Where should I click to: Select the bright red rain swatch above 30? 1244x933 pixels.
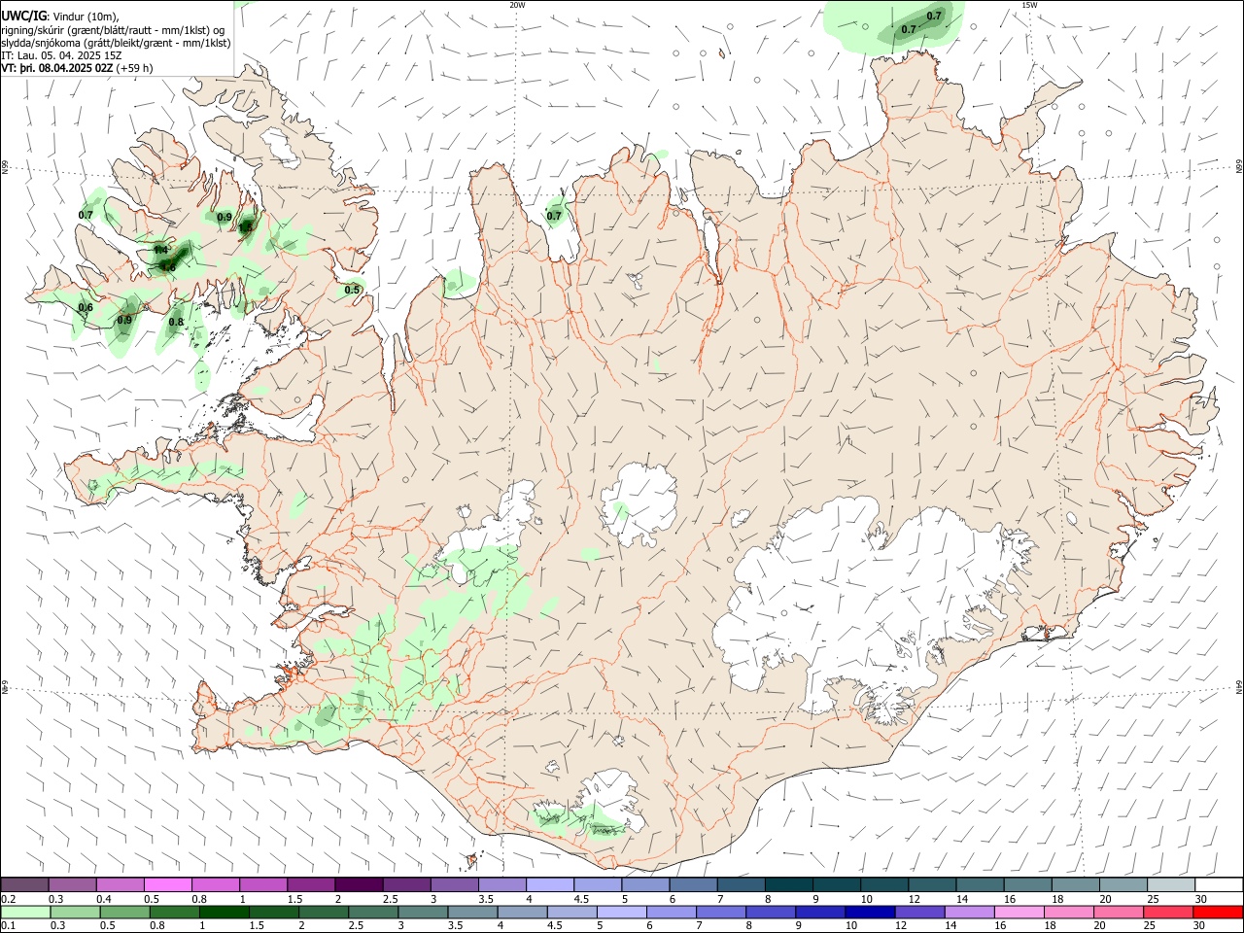1218,913
